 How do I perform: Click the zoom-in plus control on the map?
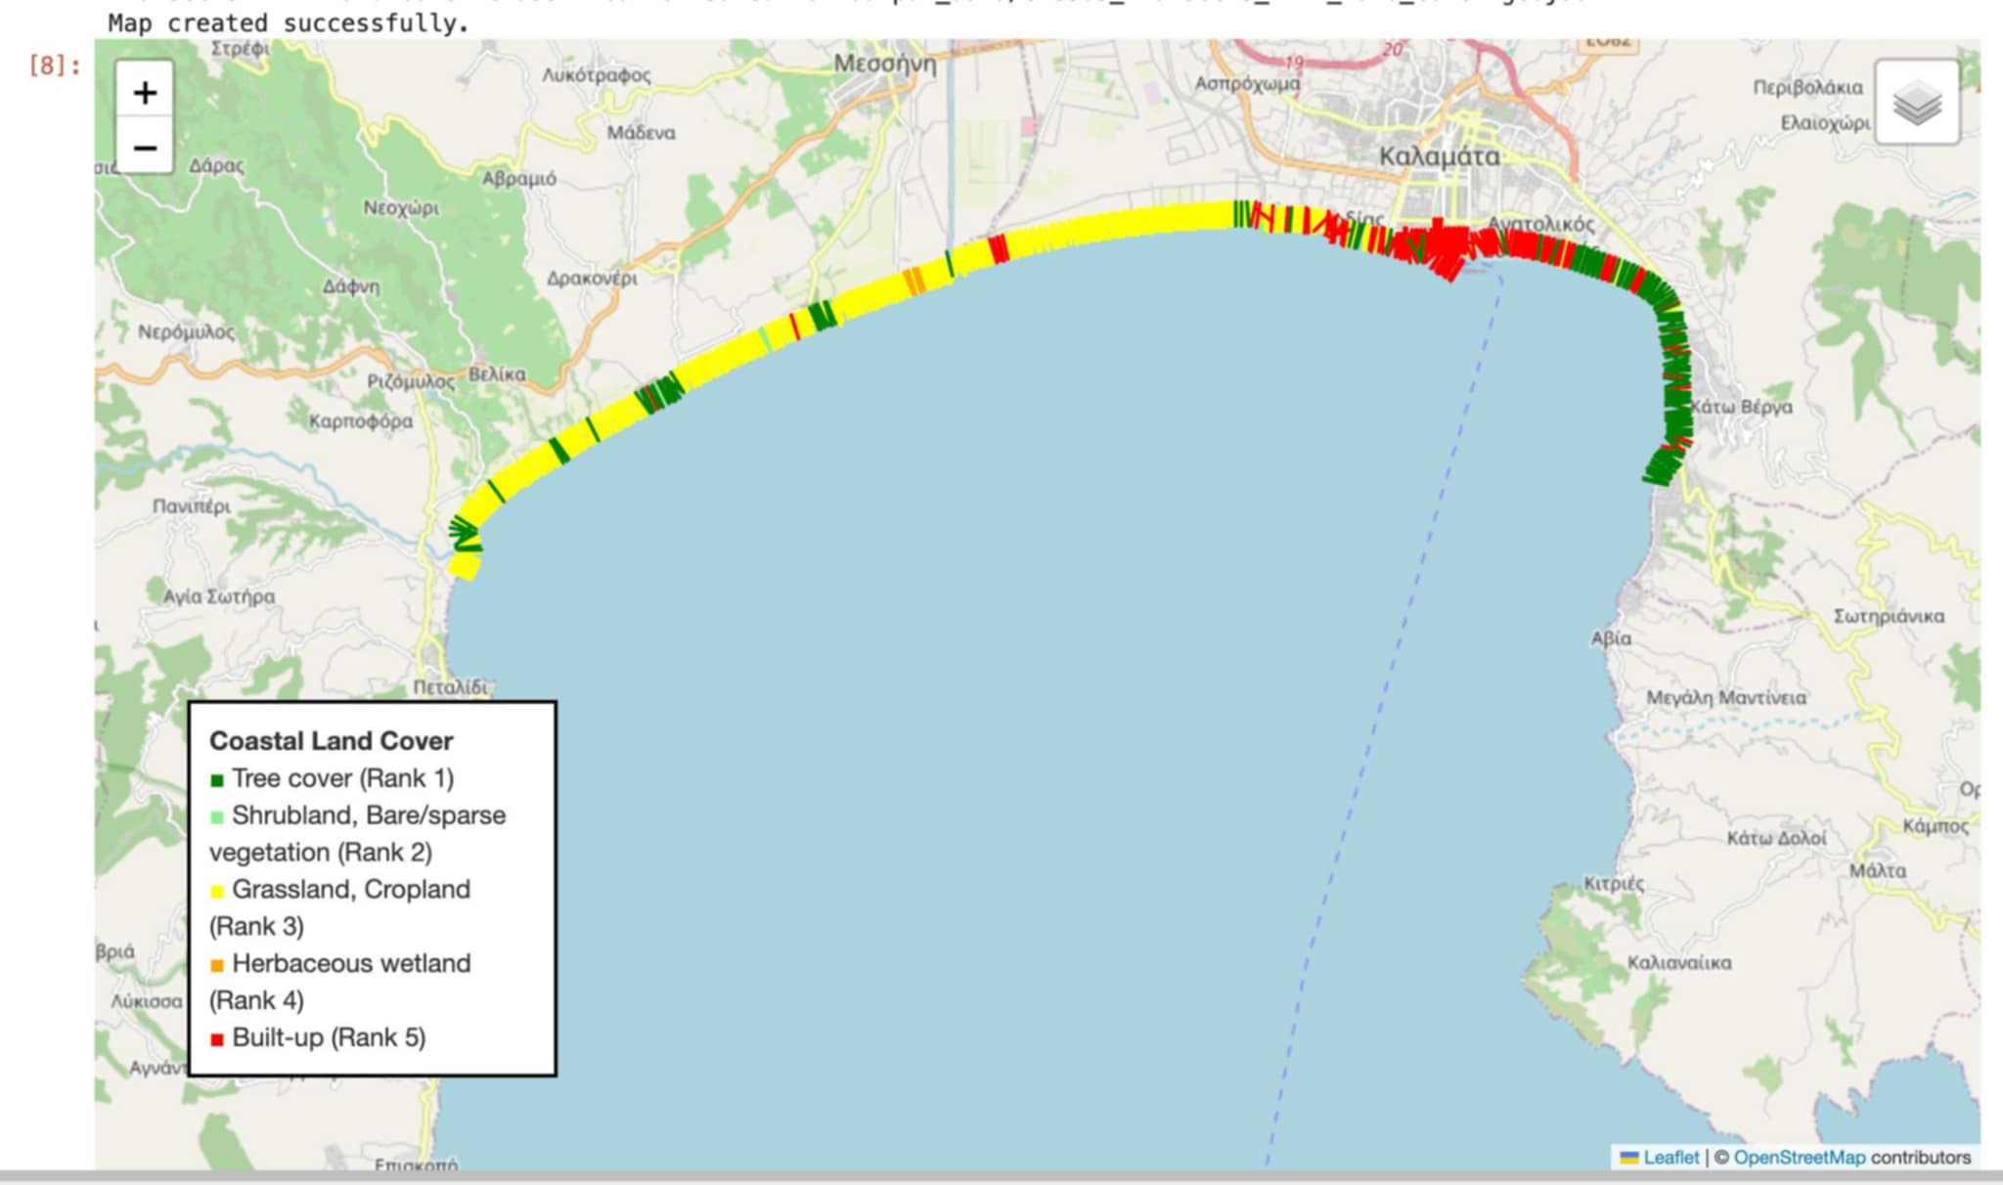pyautogui.click(x=145, y=93)
